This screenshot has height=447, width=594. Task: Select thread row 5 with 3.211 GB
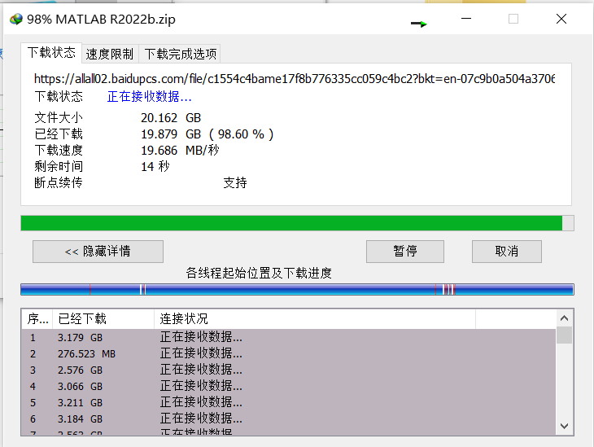[x=289, y=403]
